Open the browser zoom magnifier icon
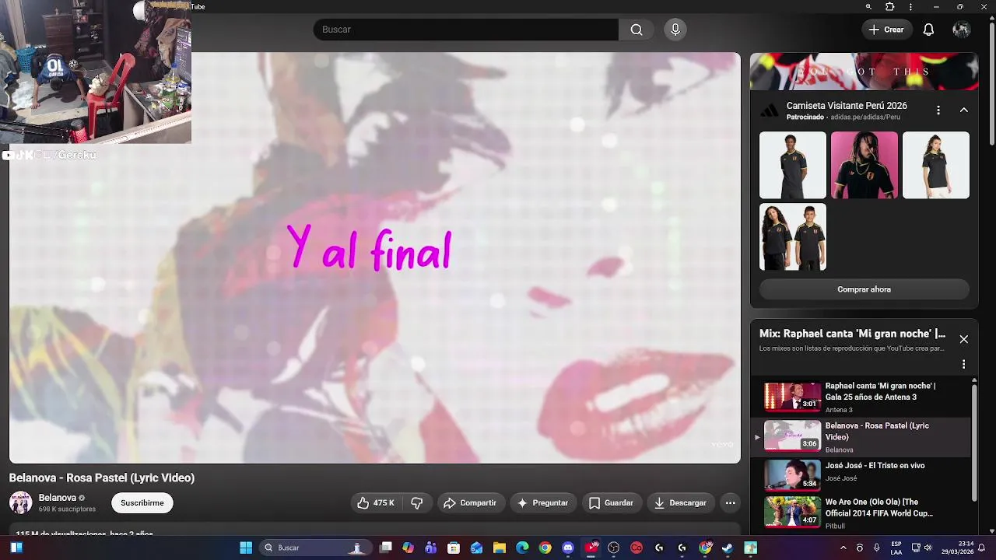This screenshot has height=560, width=996. 868,7
